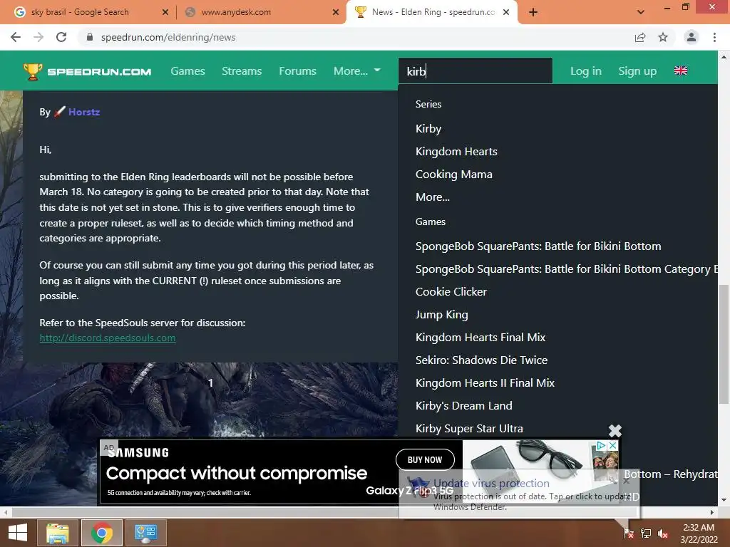
Task: Go back with browser back arrow
Action: (x=16, y=37)
